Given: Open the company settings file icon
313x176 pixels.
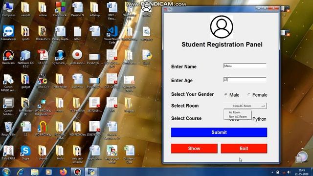Looking at the screenshot, I should click(x=147, y=33).
